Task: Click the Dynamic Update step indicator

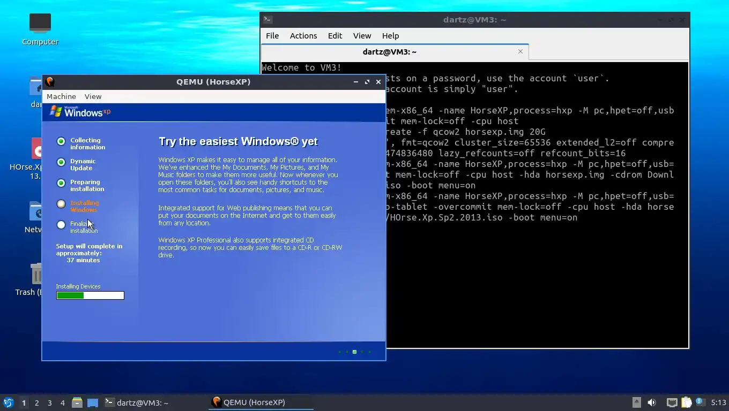Action: [61, 162]
